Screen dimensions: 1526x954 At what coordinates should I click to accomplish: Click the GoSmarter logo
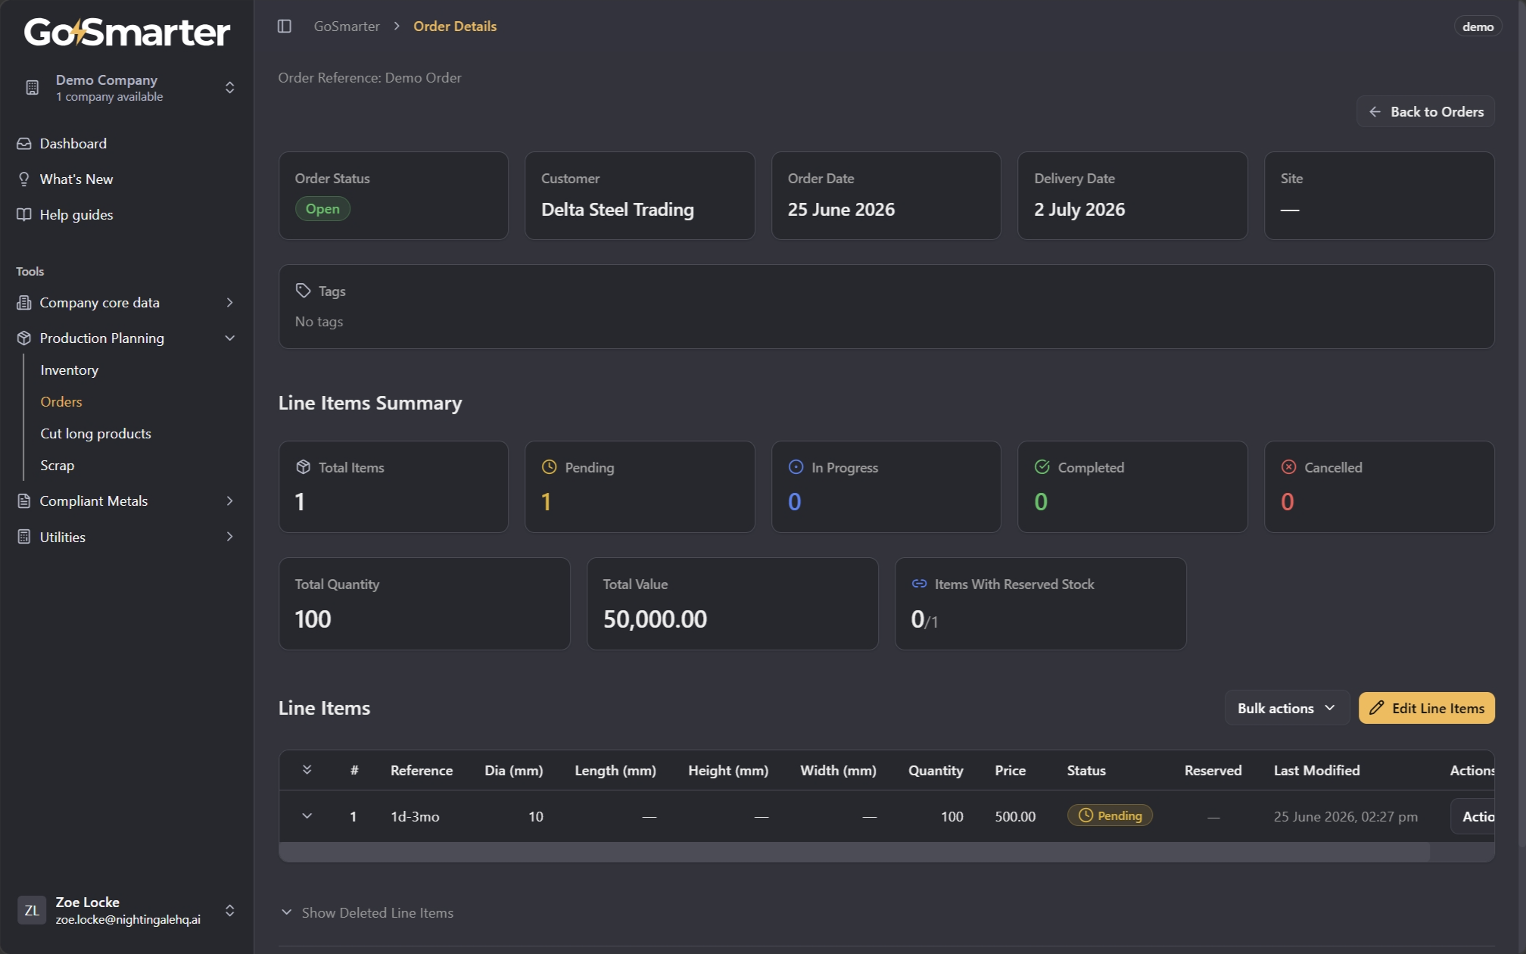[x=127, y=32]
